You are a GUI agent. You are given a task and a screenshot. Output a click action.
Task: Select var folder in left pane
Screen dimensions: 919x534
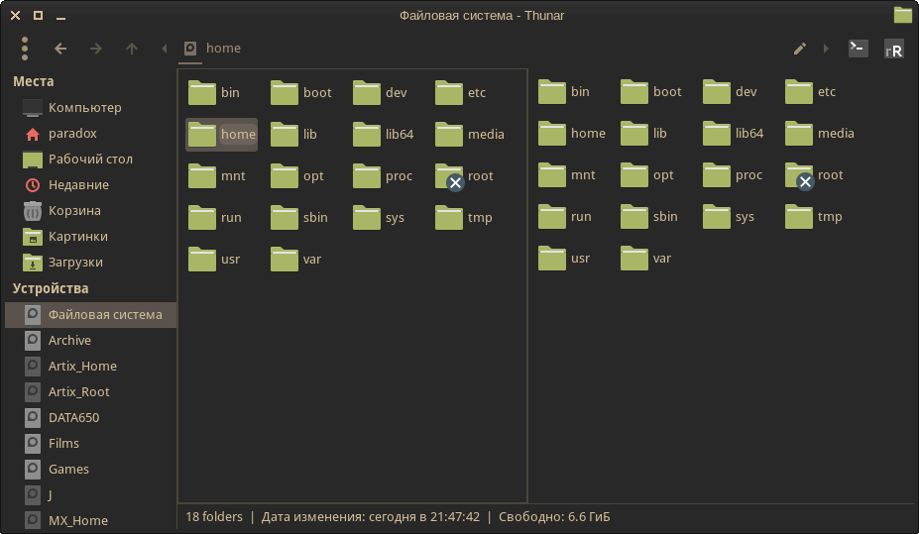[x=296, y=259]
